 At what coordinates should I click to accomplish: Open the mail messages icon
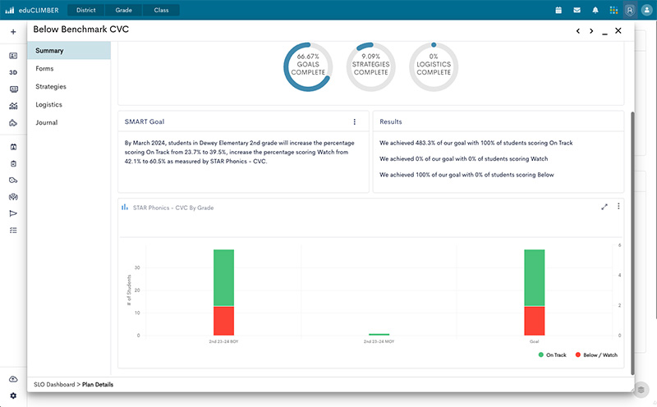click(577, 11)
